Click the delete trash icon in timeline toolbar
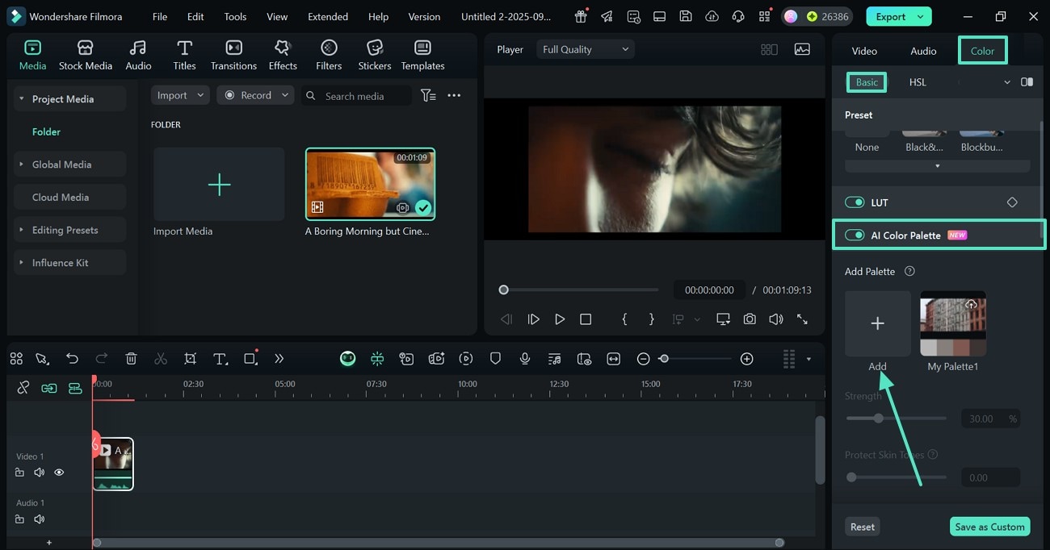 tap(132, 359)
